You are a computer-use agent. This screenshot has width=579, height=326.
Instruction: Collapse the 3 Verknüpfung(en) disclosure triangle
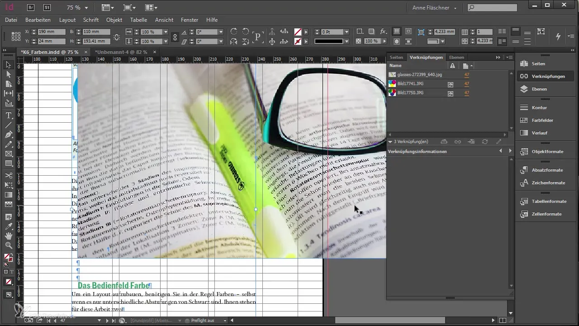click(x=390, y=142)
